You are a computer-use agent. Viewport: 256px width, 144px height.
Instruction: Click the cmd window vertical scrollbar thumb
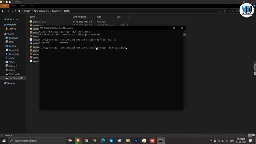pyautogui.click(x=184, y=35)
